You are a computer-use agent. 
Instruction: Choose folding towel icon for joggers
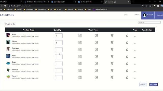coord(112,71)
